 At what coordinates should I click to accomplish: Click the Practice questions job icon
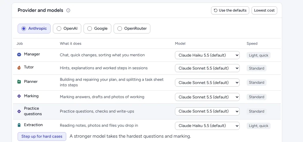pyautogui.click(x=19, y=111)
